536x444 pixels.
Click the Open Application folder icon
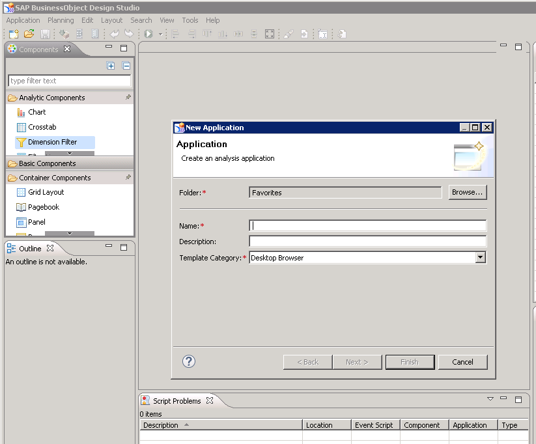[29, 34]
